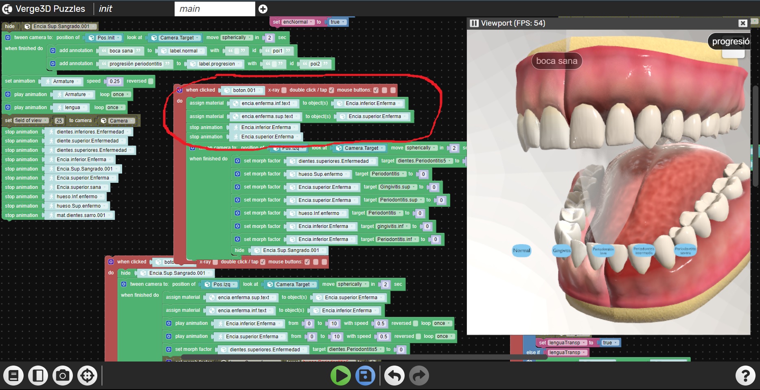This screenshot has height=390, width=760.
Task: Add a new puzzles tab with plus icon
Action: 263,9
